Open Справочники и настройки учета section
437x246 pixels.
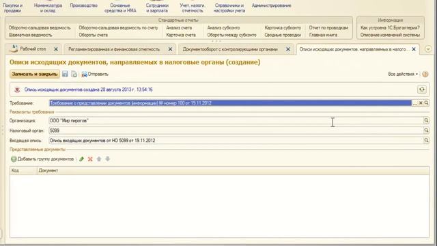tap(229, 8)
